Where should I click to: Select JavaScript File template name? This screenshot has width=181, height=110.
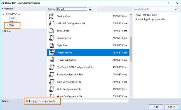(64, 38)
